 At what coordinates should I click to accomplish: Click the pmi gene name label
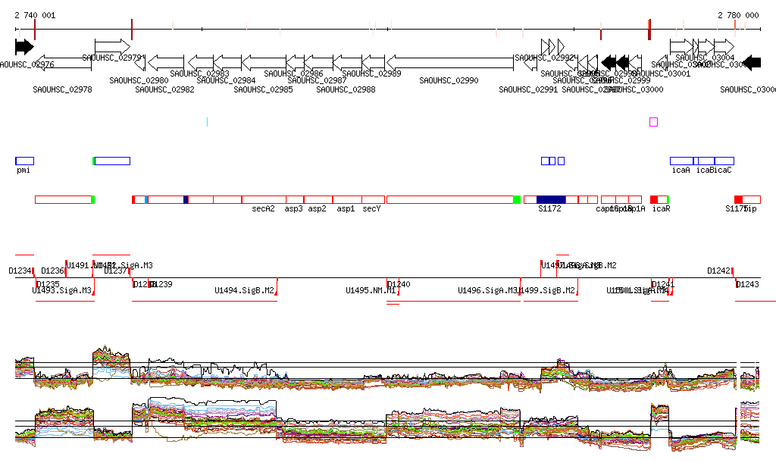coord(23,170)
